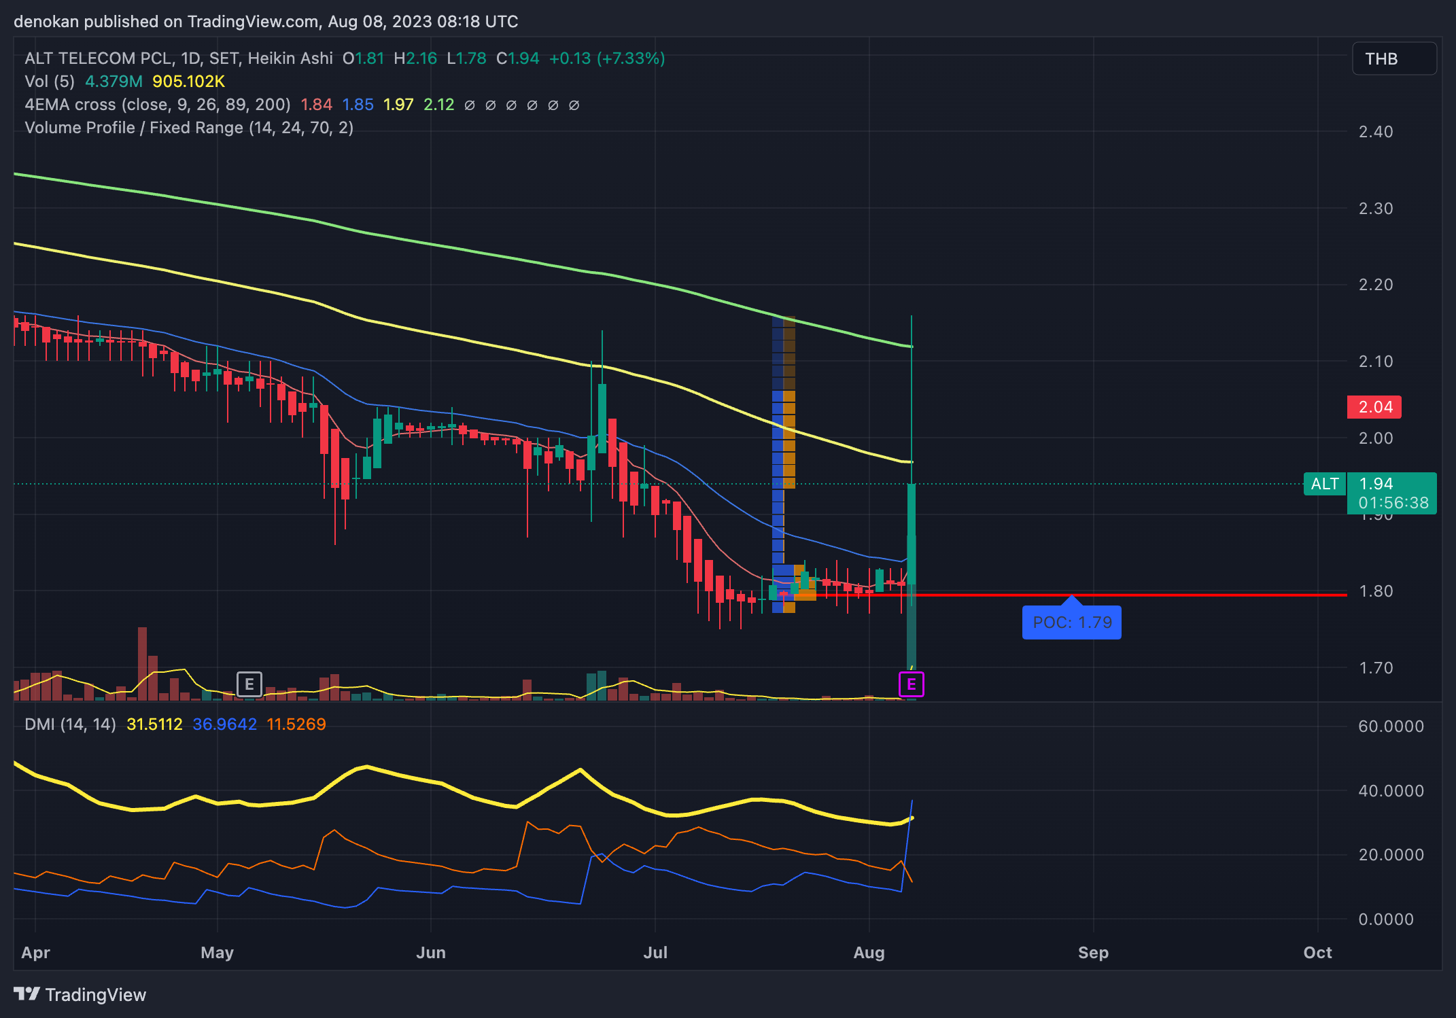Image resolution: width=1456 pixels, height=1018 pixels.
Task: Click the TradingView logo at the bottom
Action: coord(80,995)
